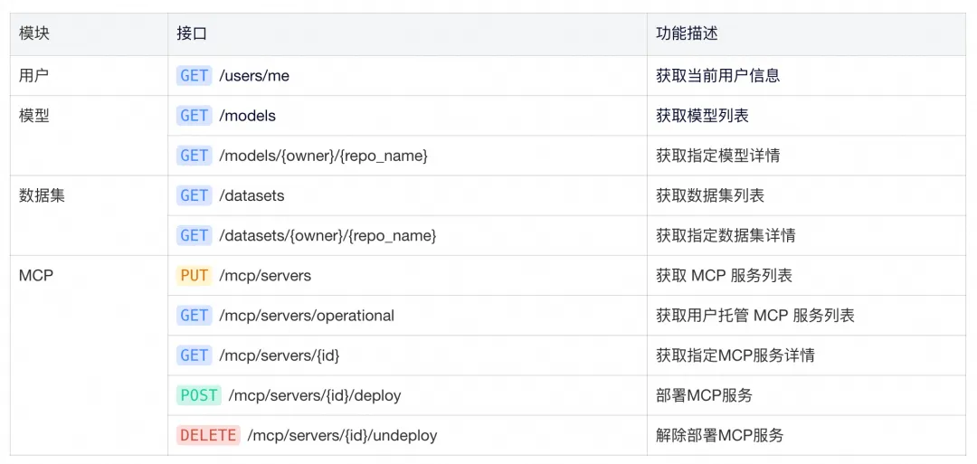Click the 模块 column header
This screenshot has height=464, width=977.
(34, 33)
